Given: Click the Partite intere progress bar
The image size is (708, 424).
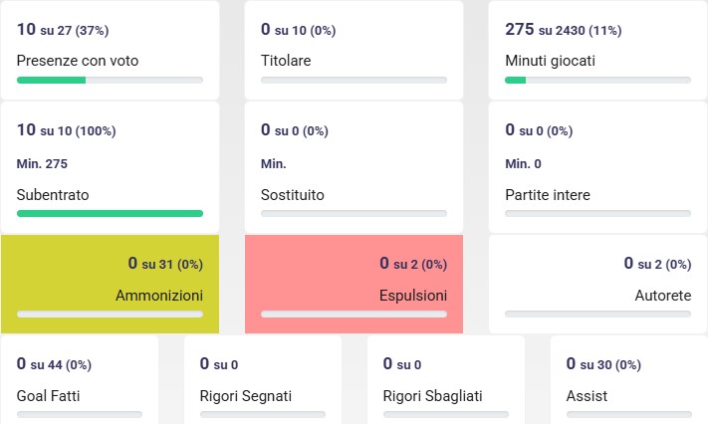Looking at the screenshot, I should [597, 213].
